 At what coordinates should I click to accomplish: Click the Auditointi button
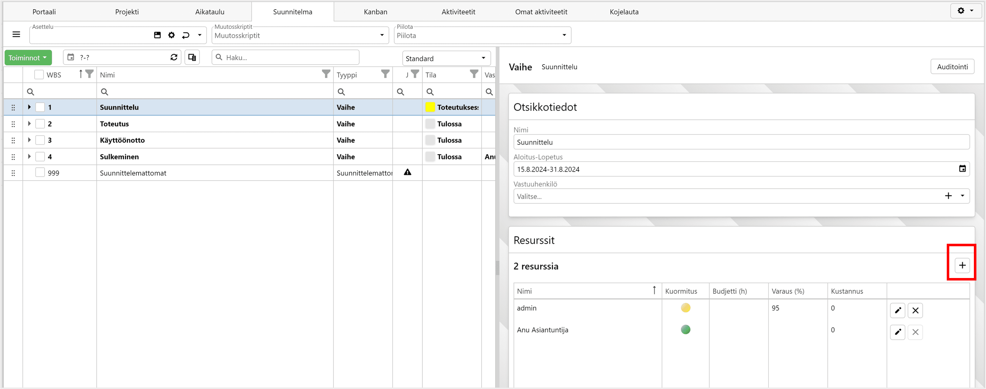[952, 67]
